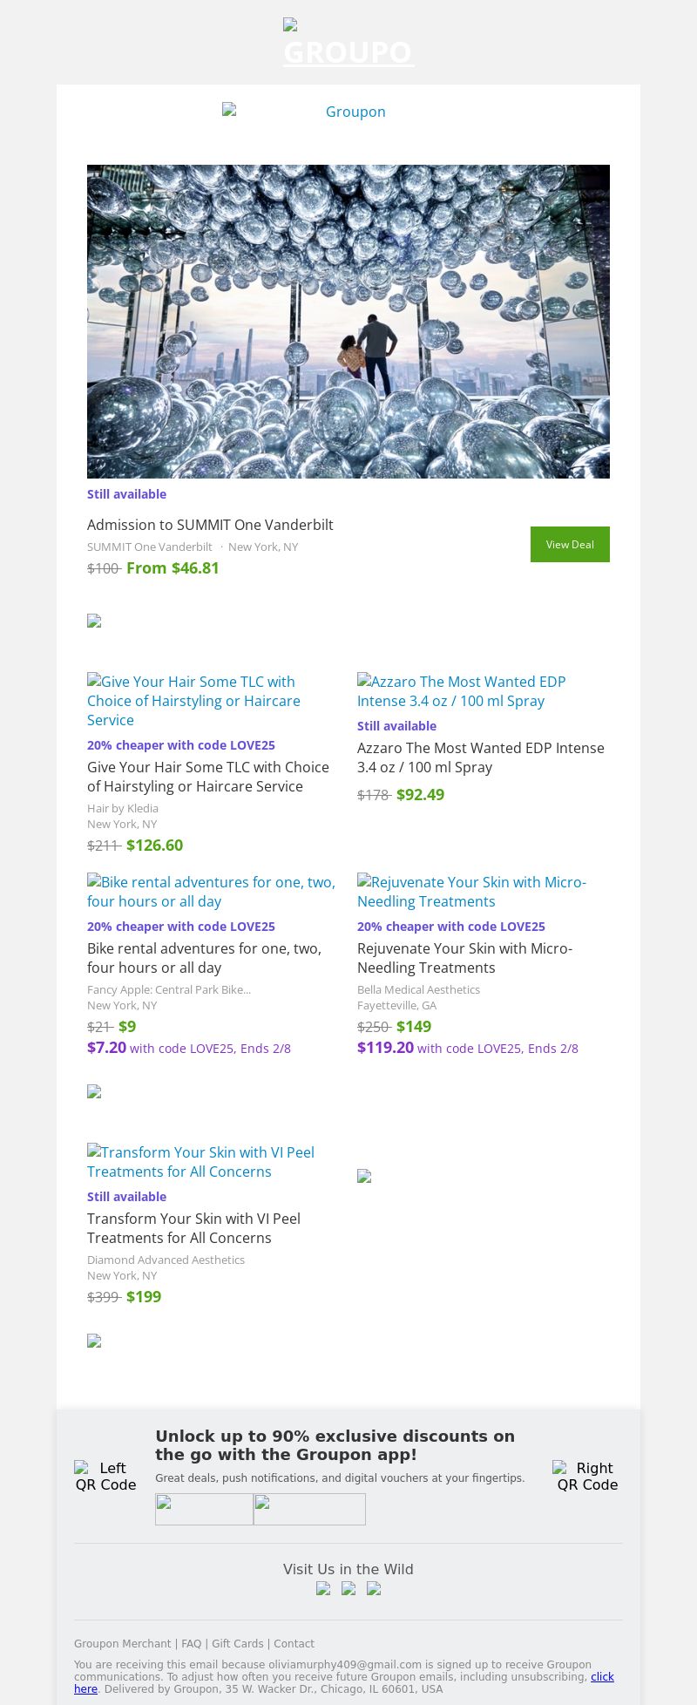Click the Groupon Merchant footer link
This screenshot has width=697, height=1705.
[x=122, y=1644]
